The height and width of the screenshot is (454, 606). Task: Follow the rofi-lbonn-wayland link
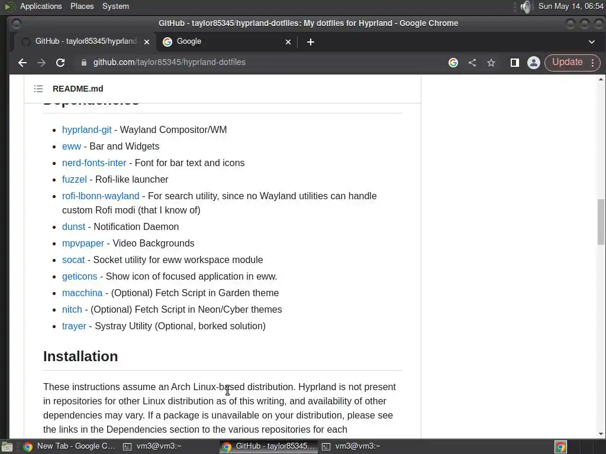[101, 196]
